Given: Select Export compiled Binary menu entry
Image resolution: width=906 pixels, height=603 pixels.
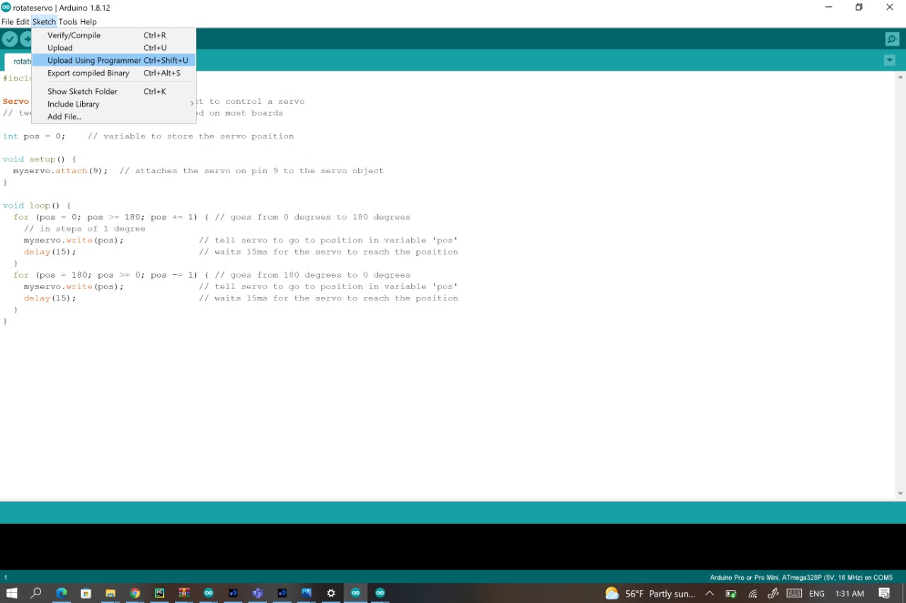Looking at the screenshot, I should [114, 74].
